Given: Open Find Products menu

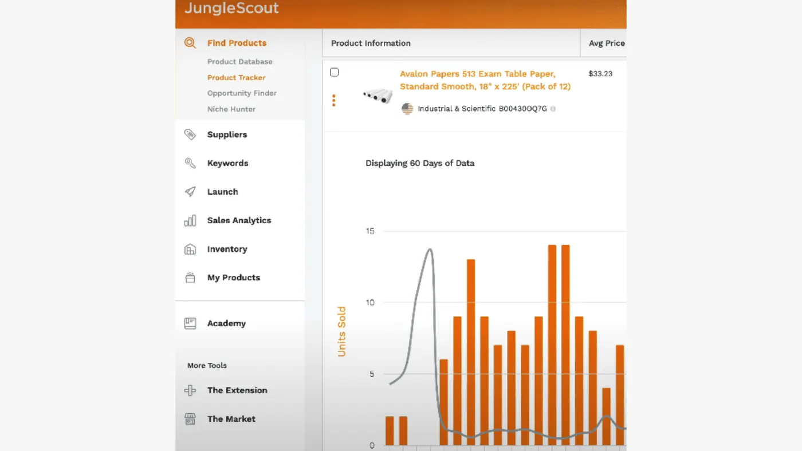Looking at the screenshot, I should click(x=237, y=43).
